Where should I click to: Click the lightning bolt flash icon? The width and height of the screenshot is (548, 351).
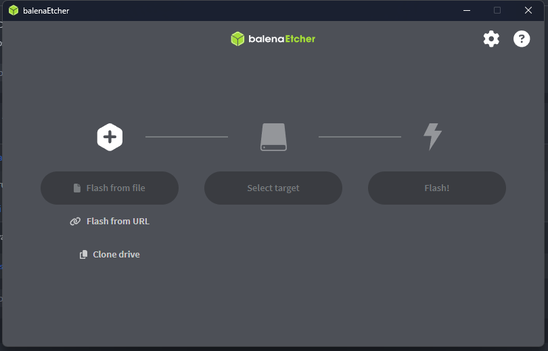point(432,137)
